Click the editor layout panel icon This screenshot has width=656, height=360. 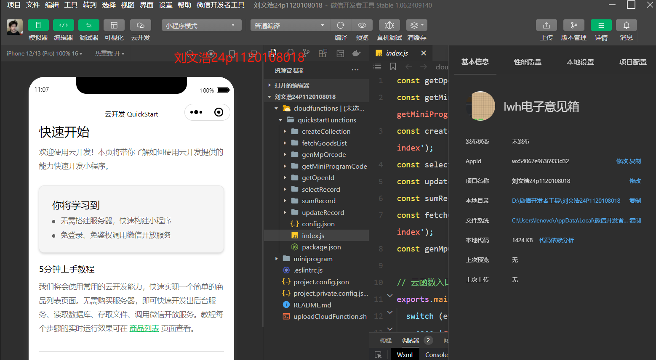click(340, 53)
